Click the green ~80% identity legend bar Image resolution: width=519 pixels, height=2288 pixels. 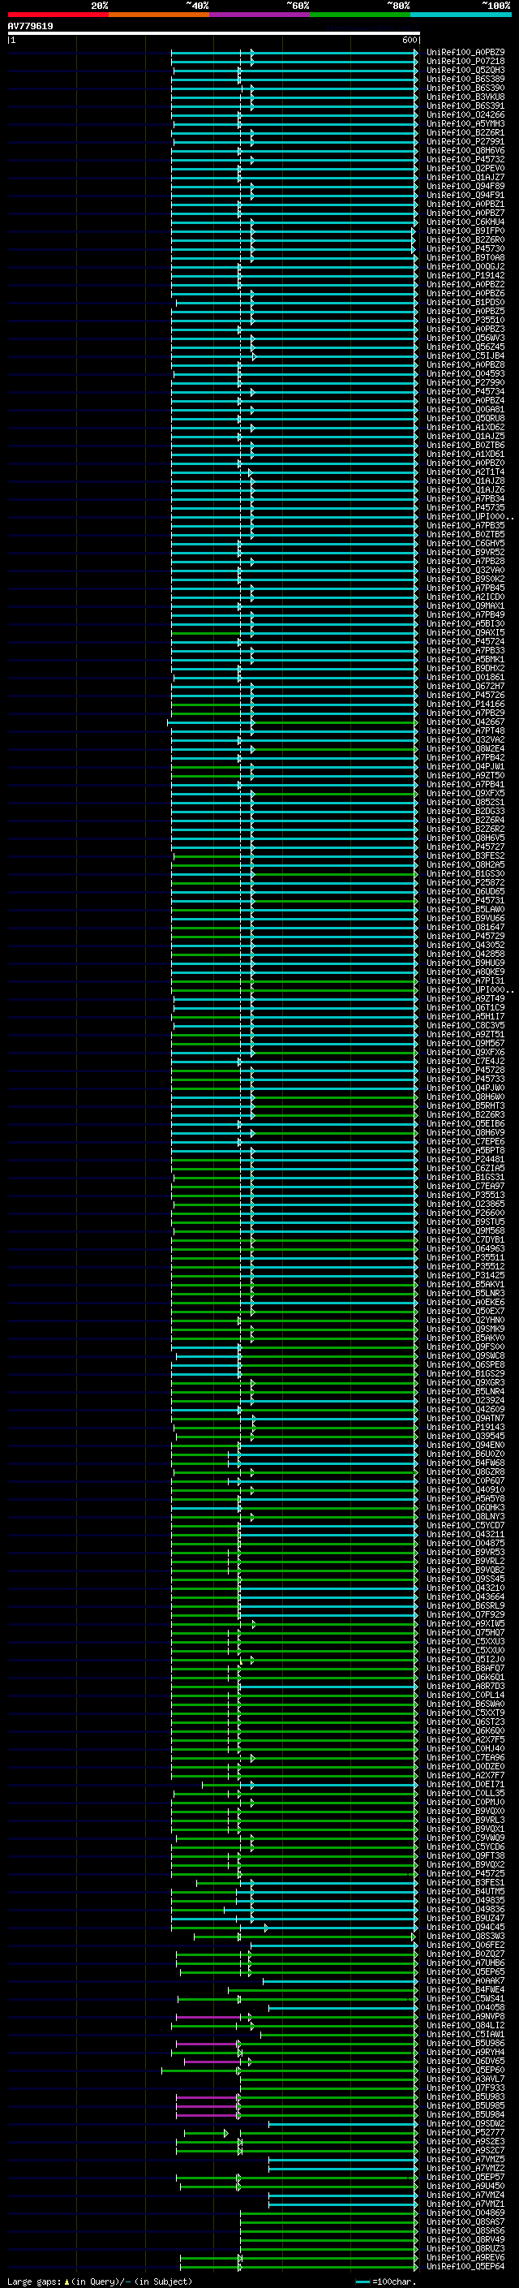pyautogui.click(x=360, y=15)
